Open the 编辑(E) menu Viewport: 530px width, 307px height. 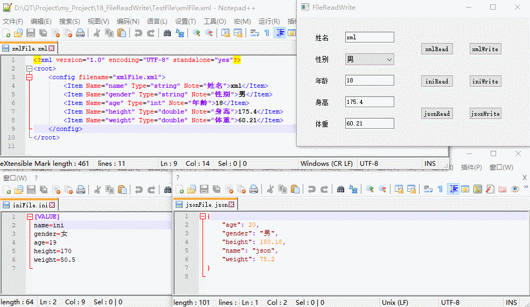click(41, 22)
